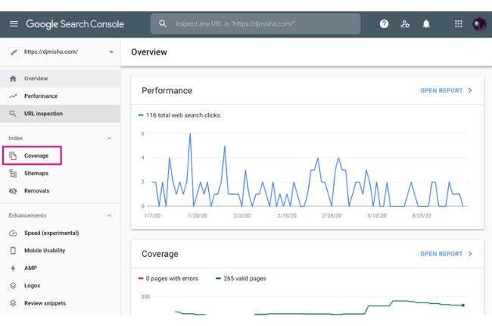
Task: Click the AMP lightning bolt icon
Action: [13, 268]
